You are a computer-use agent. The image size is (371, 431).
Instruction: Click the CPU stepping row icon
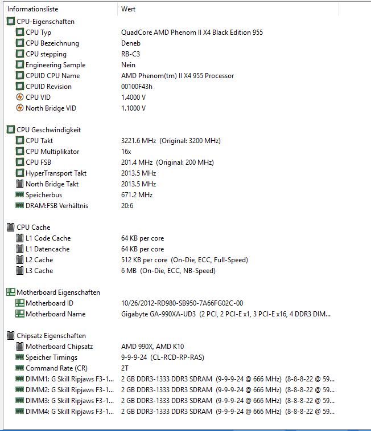coord(20,54)
